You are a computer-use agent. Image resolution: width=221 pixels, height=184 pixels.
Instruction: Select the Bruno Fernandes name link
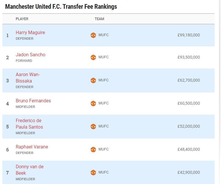[33, 101]
